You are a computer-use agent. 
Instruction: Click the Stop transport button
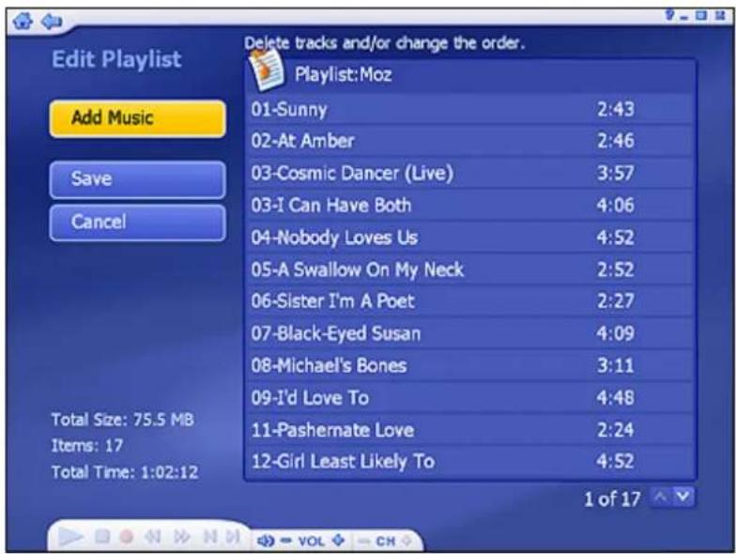click(102, 537)
